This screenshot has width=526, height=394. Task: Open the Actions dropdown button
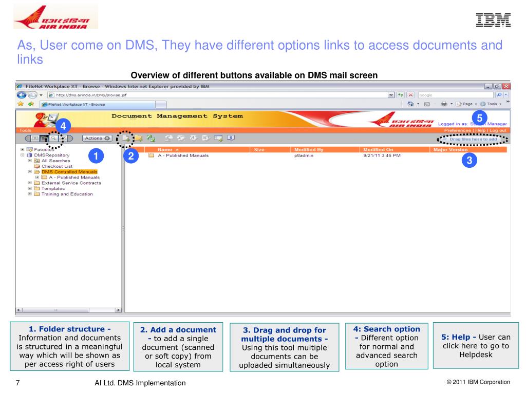pos(97,138)
